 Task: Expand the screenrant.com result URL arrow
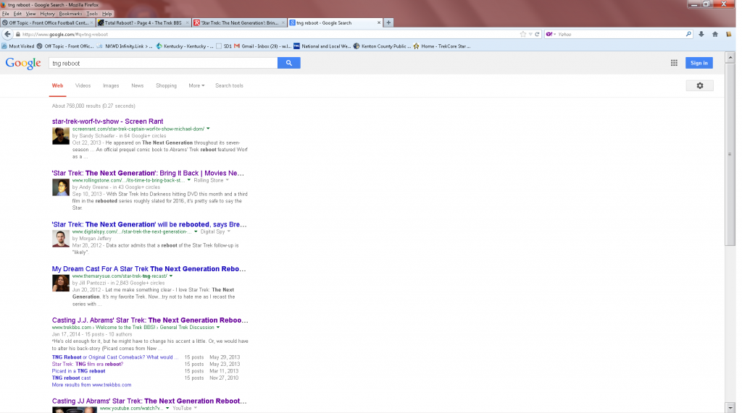[x=208, y=129]
